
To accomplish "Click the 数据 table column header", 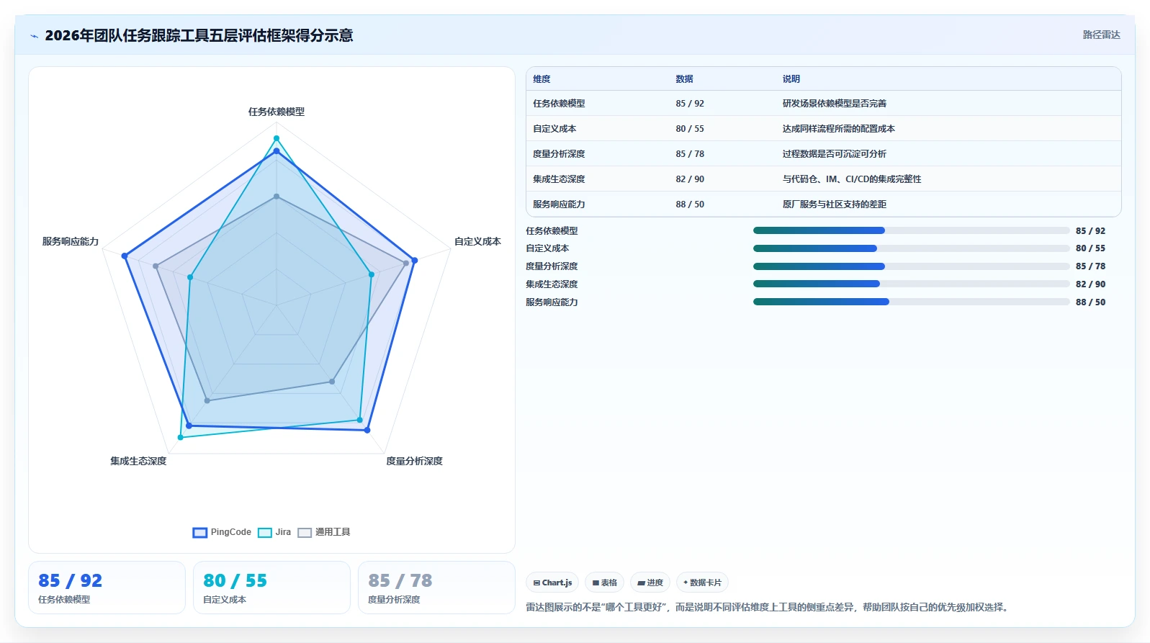I will point(684,79).
